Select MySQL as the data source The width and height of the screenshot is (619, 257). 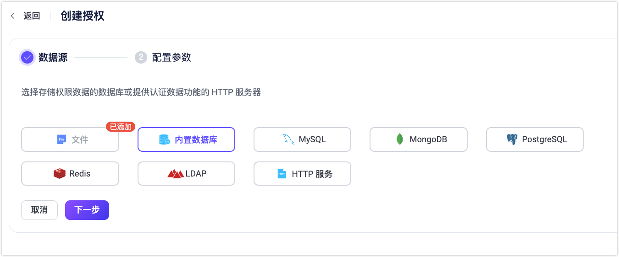pos(302,139)
